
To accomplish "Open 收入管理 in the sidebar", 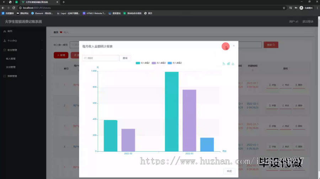I will (11, 59).
